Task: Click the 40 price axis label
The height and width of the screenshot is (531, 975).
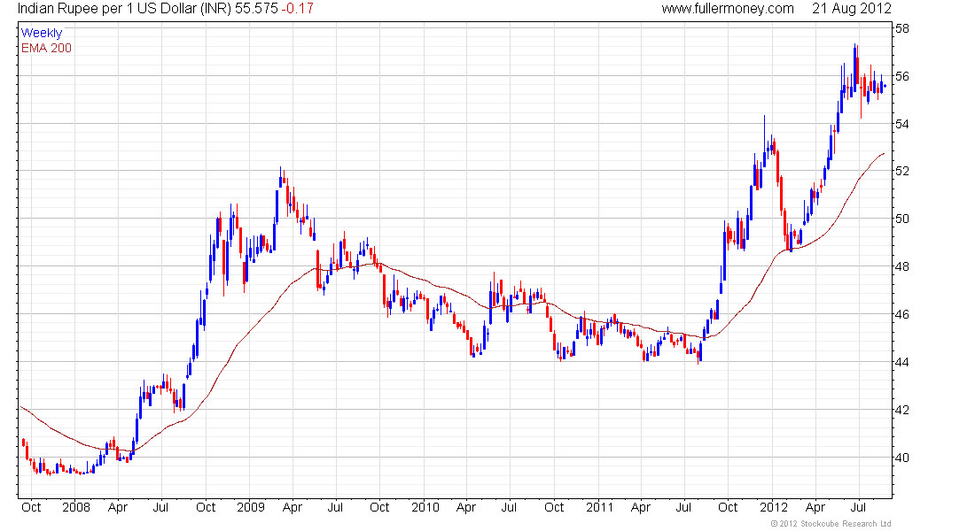Action: pyautogui.click(x=902, y=458)
